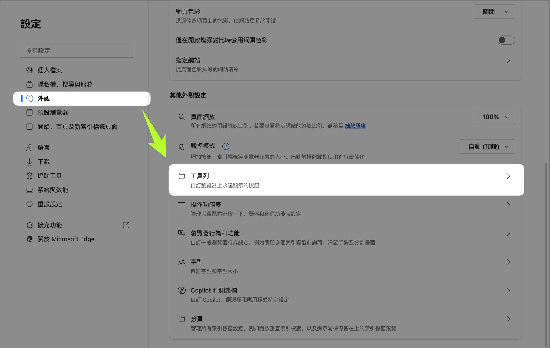
Task: Open 系統與效能 from the sidebar
Action: [53, 190]
